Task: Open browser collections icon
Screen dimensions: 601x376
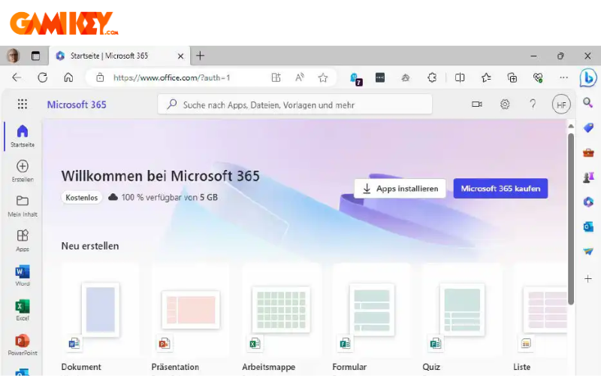Action: click(512, 77)
